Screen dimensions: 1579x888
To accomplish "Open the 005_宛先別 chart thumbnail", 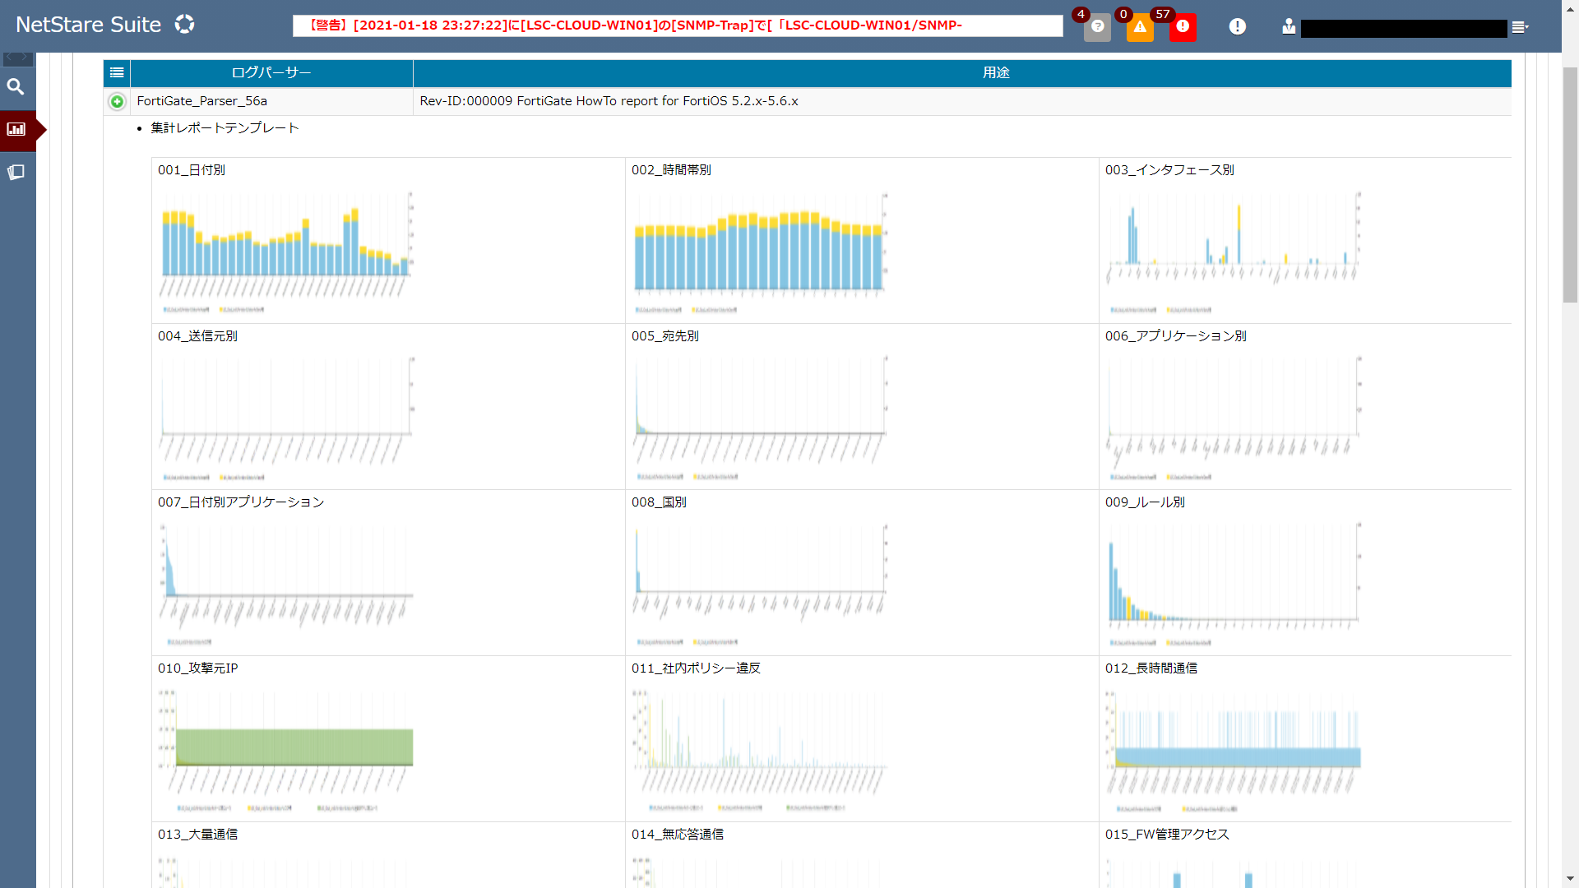I will pyautogui.click(x=760, y=417).
